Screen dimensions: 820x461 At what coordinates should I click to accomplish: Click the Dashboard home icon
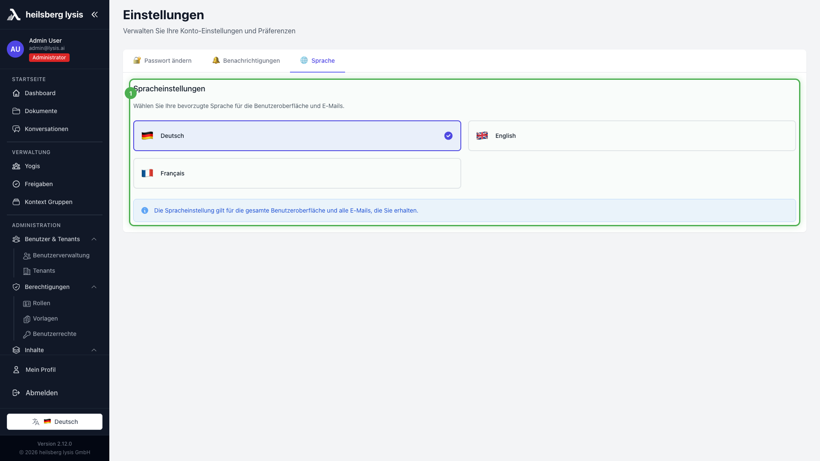(16, 93)
